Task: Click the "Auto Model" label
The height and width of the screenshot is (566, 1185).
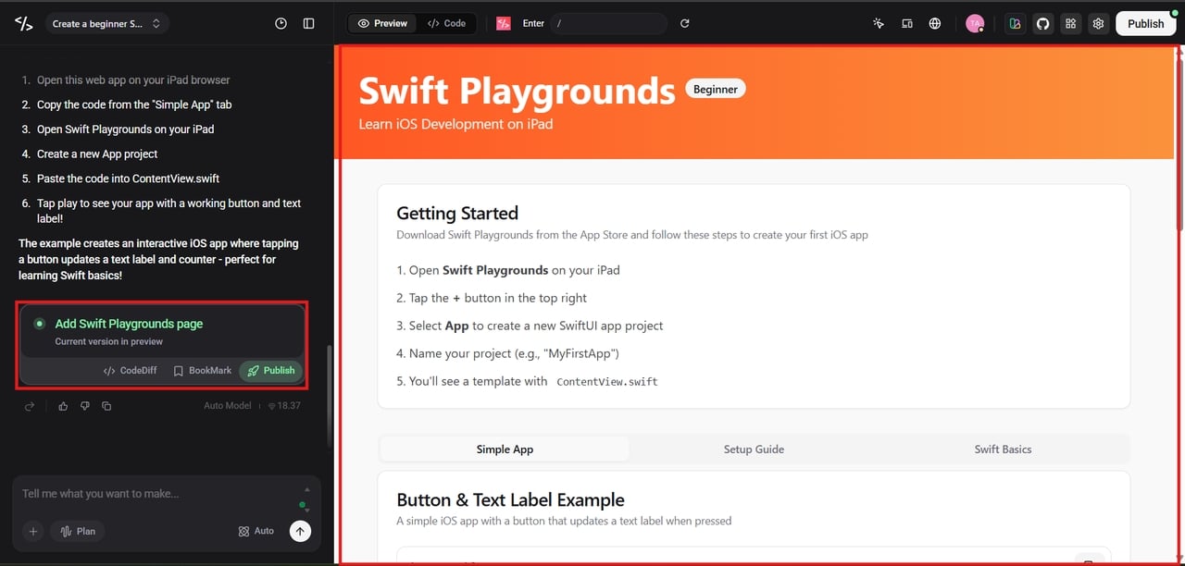Action: 227,406
